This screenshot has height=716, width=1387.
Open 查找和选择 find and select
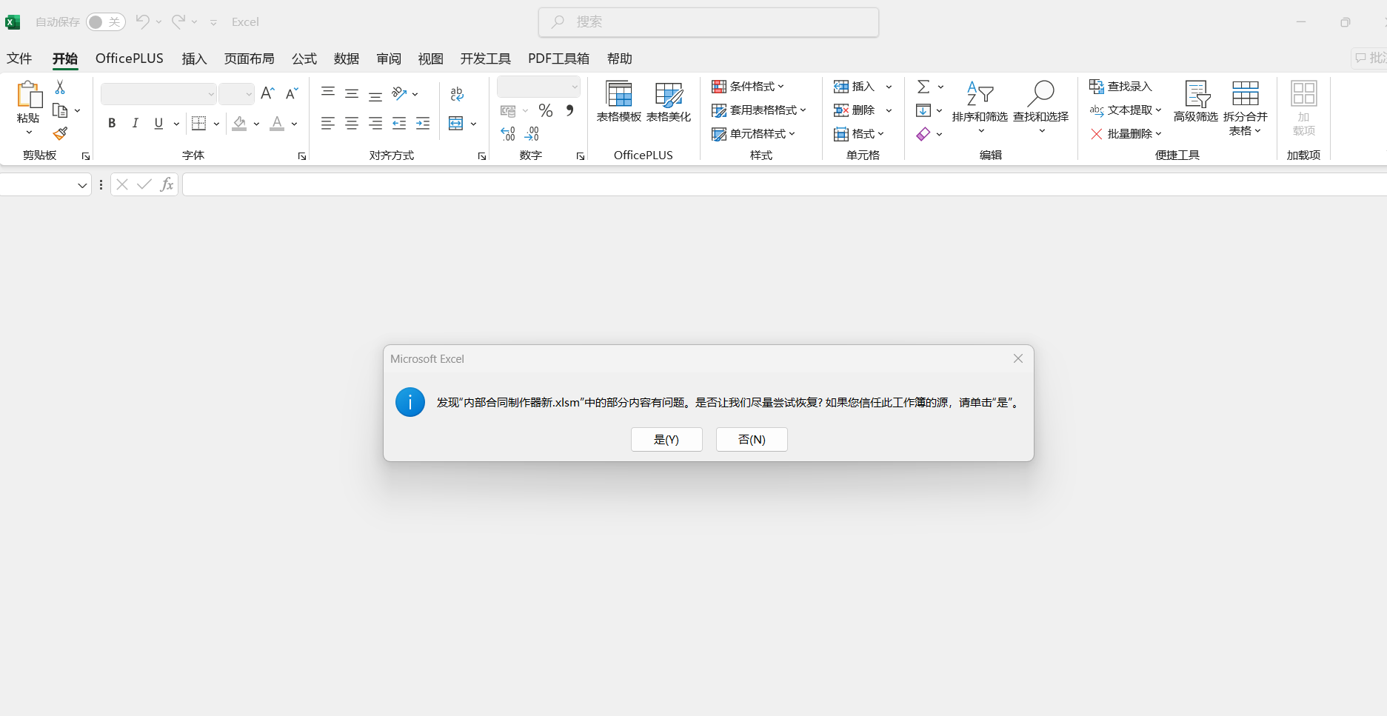[1040, 107]
